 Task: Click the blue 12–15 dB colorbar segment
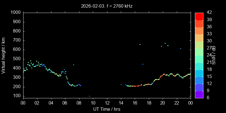(x=199, y=80)
